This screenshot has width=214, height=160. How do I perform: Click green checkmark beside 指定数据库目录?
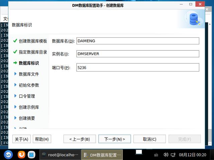pyautogui.click(x=15, y=52)
